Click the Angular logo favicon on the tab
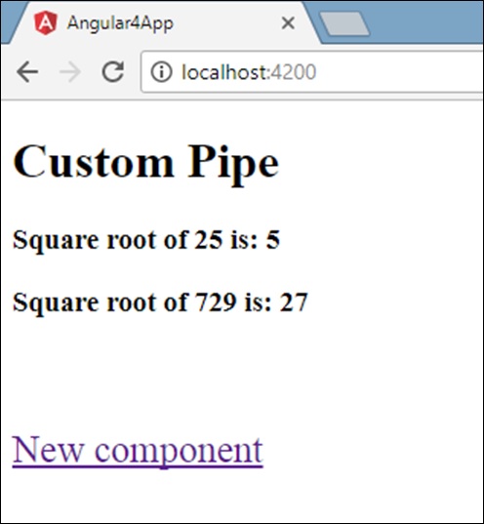 46,22
